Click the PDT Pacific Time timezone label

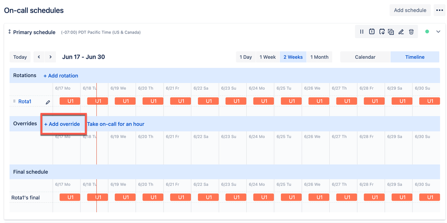(x=101, y=32)
